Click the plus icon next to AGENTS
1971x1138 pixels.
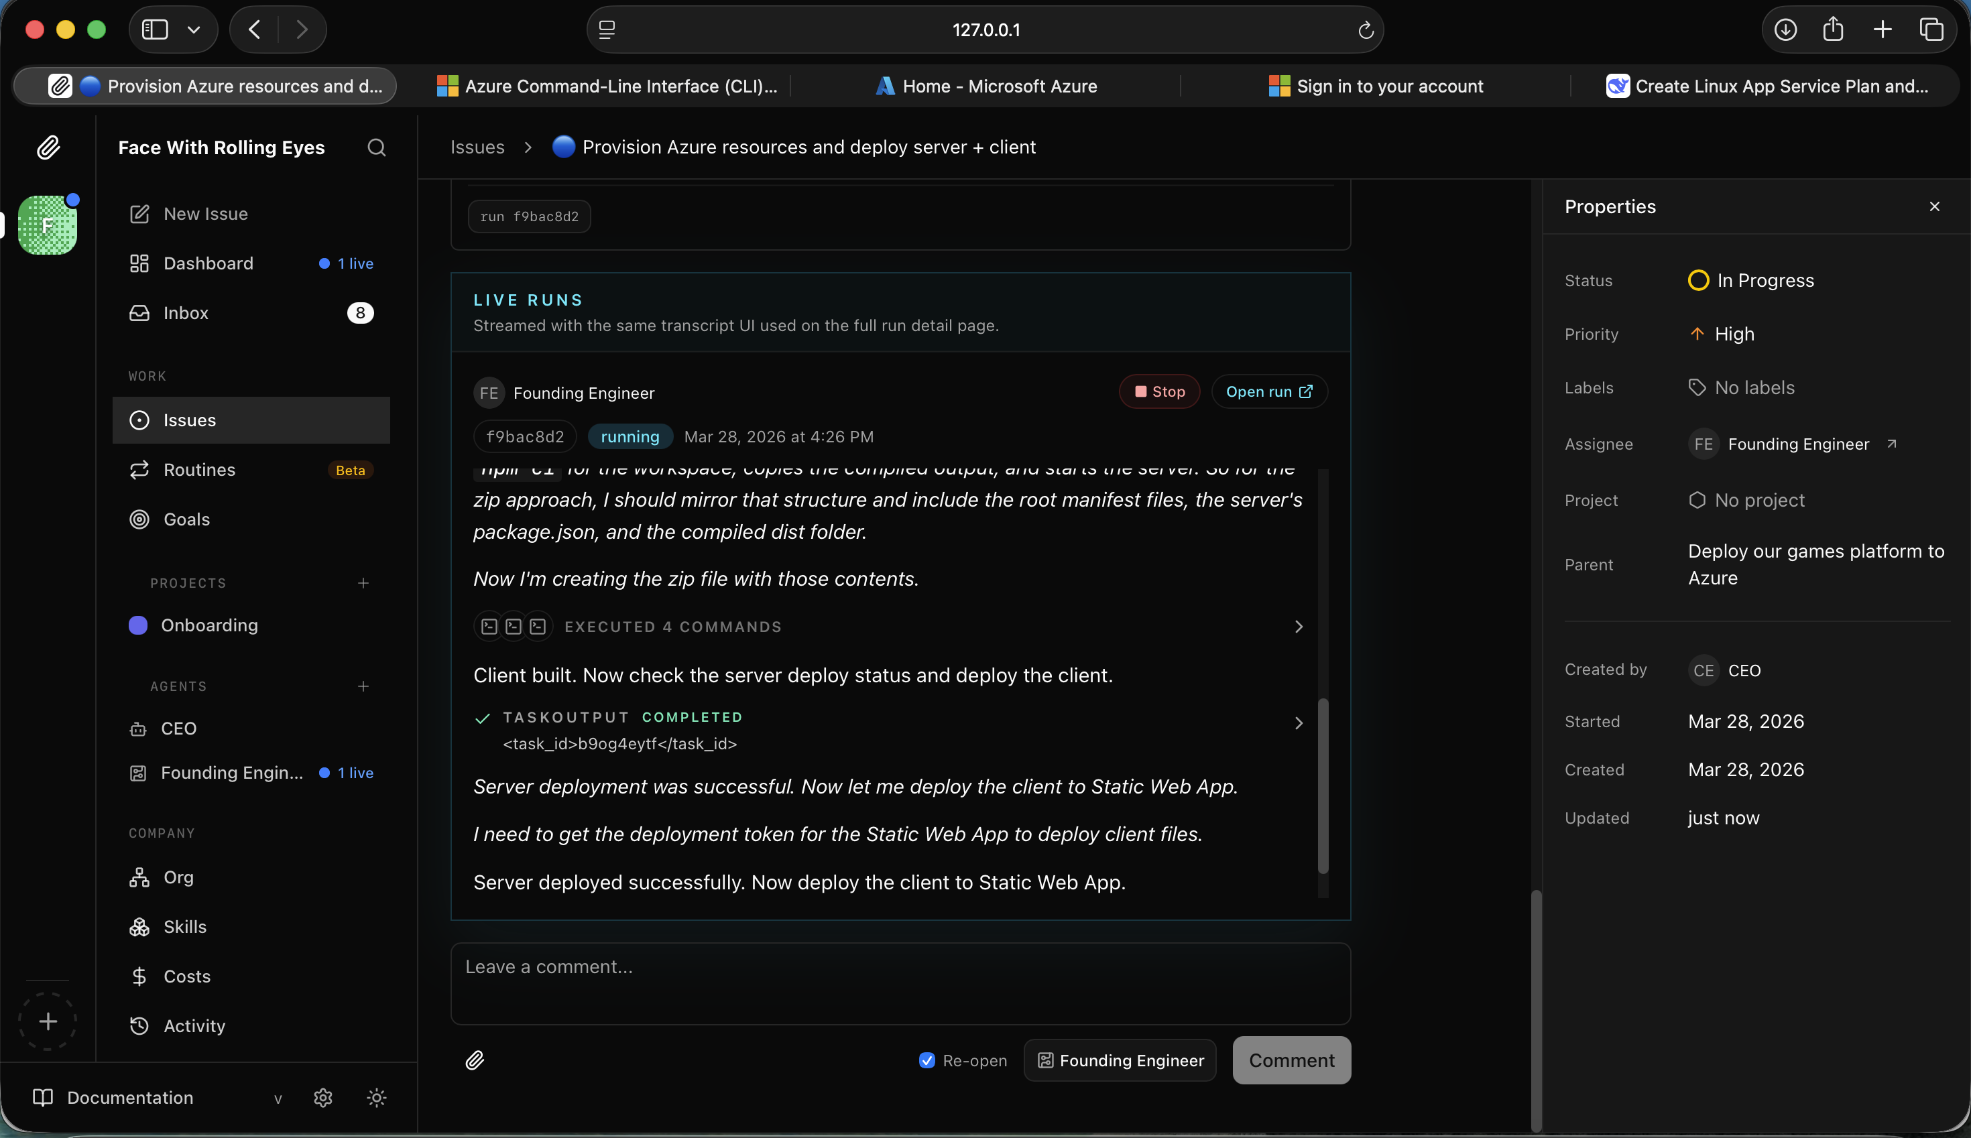(x=363, y=686)
